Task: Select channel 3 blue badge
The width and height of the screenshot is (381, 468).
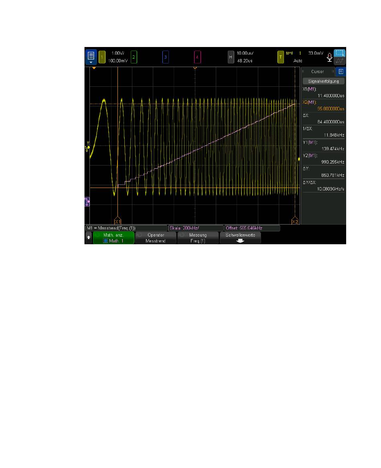Action: point(166,57)
